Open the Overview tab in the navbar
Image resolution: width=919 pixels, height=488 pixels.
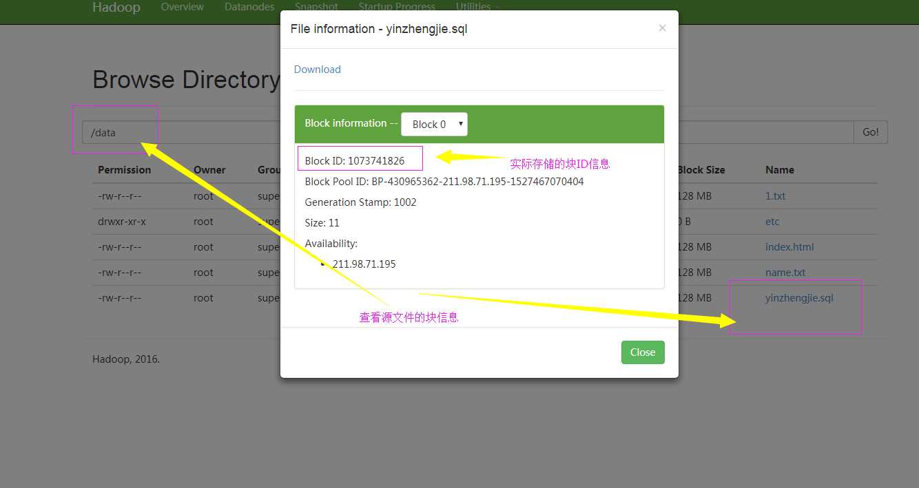[183, 7]
